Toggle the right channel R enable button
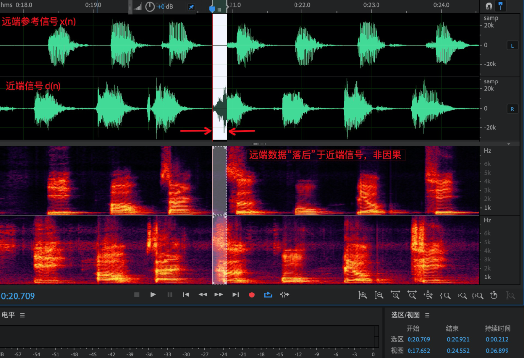Image resolution: width=524 pixels, height=358 pixels. click(512, 109)
